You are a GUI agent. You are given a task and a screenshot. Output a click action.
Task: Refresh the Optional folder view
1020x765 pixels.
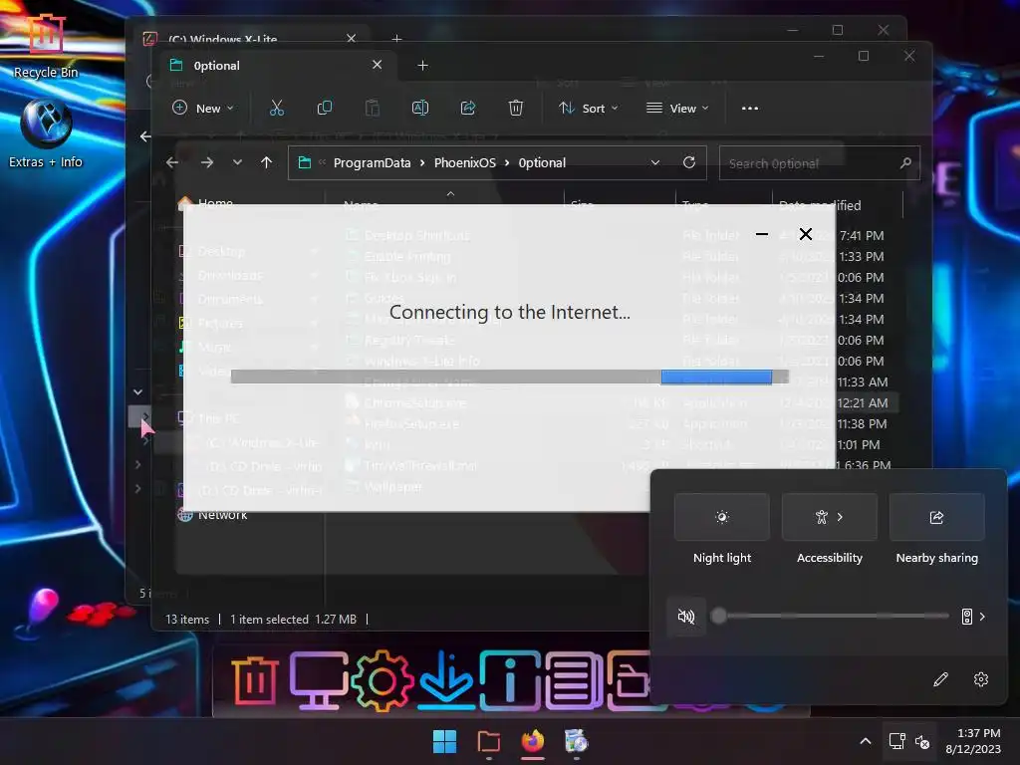(x=689, y=162)
